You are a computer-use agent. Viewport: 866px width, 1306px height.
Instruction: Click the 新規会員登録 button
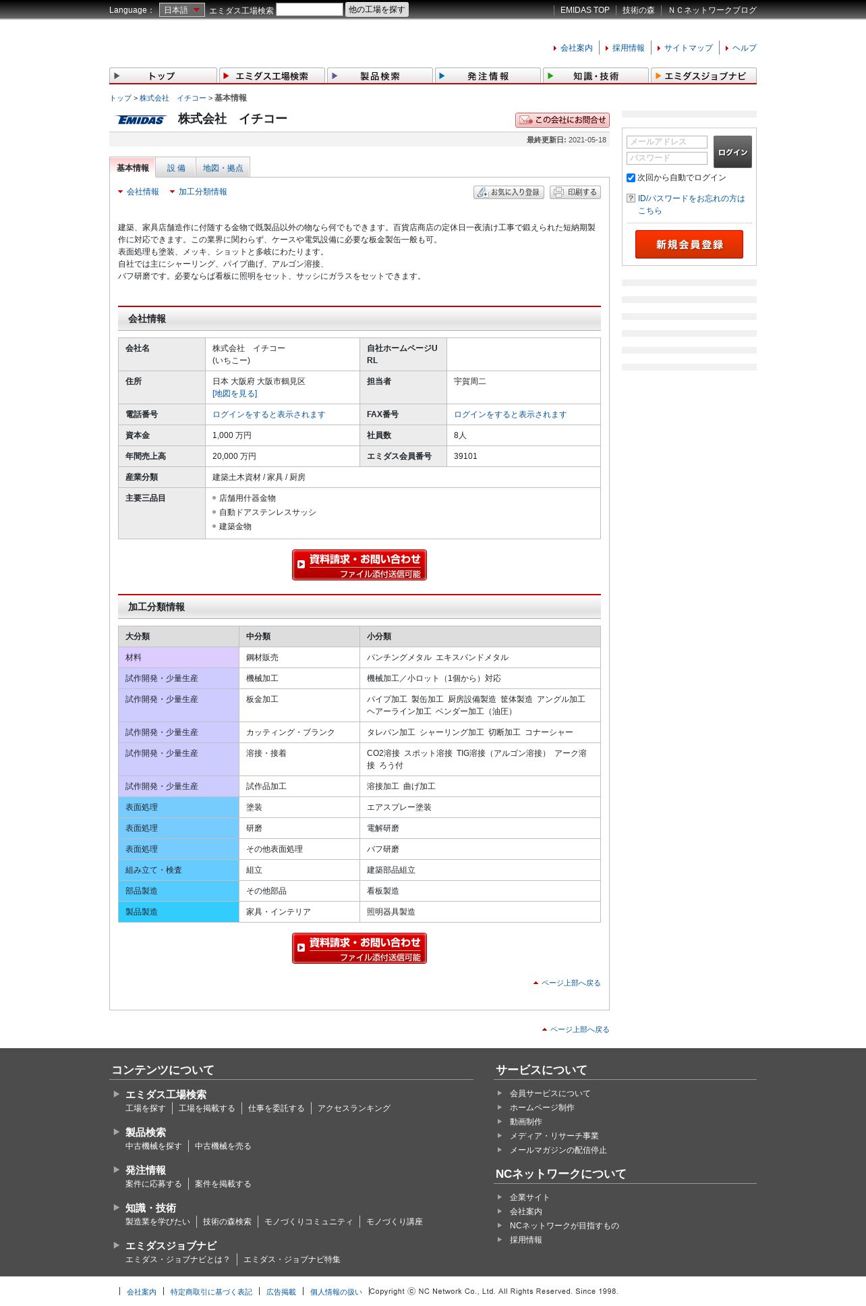click(x=689, y=244)
